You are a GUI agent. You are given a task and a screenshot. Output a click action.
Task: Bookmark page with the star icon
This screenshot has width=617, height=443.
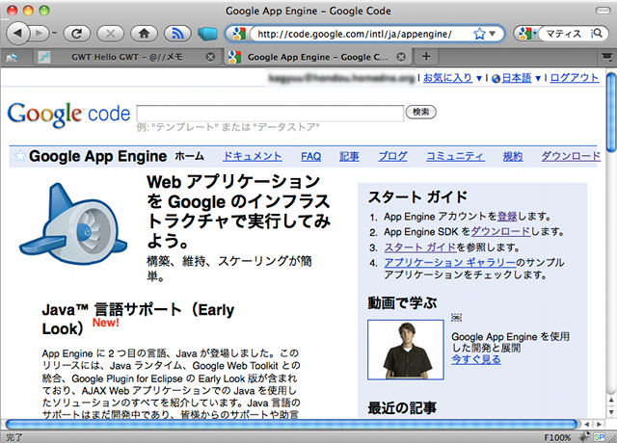(481, 34)
